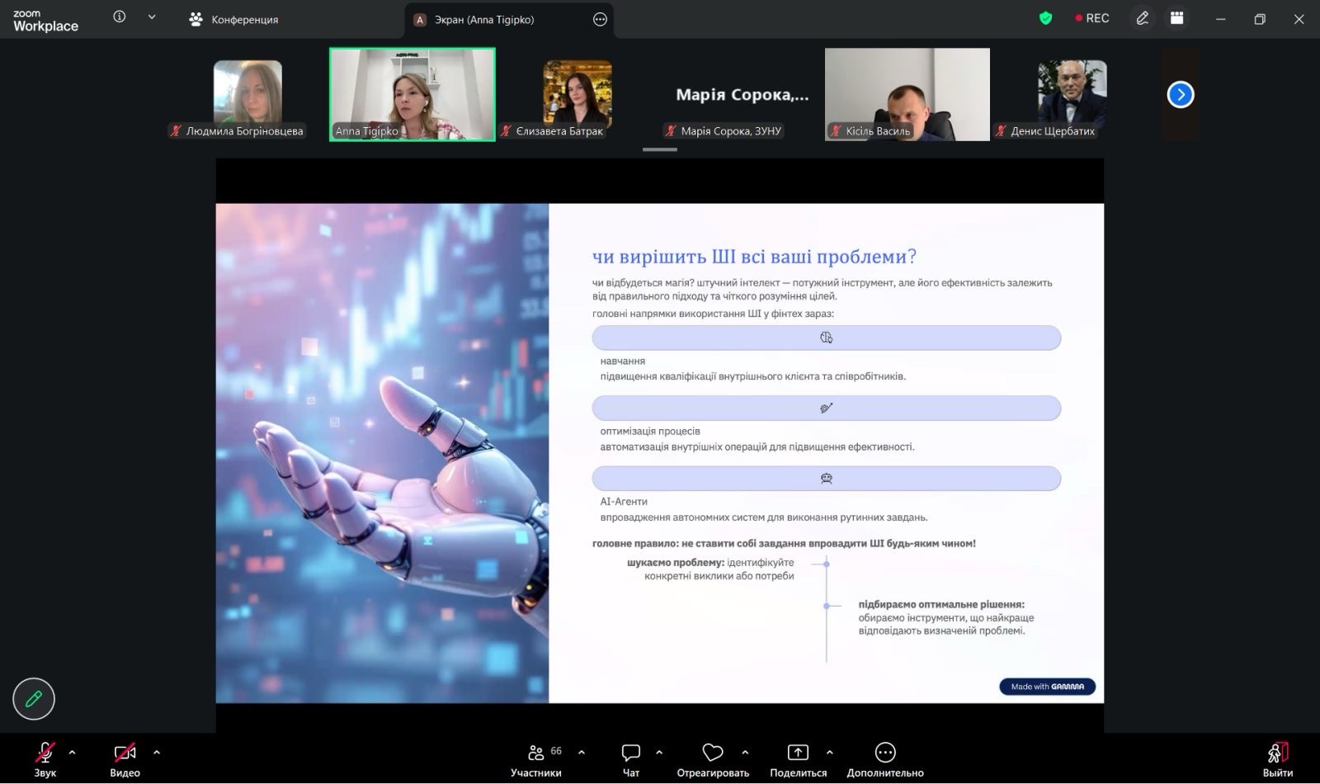Viewport: 1320px width, 784px height.
Task: Turn on the video camera
Action: [x=125, y=759]
